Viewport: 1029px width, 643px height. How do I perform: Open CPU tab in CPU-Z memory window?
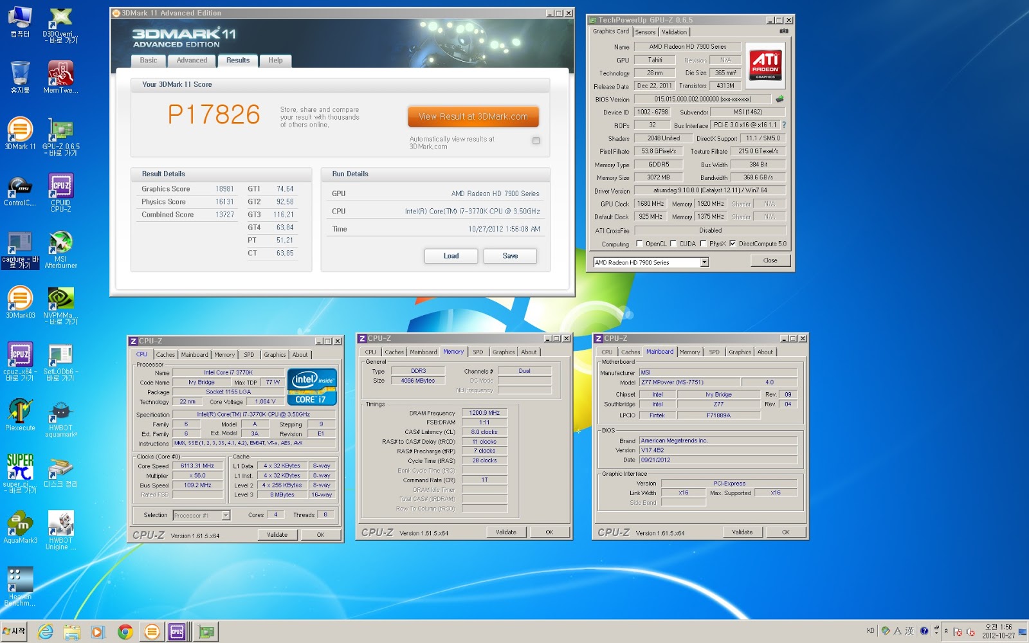point(370,352)
